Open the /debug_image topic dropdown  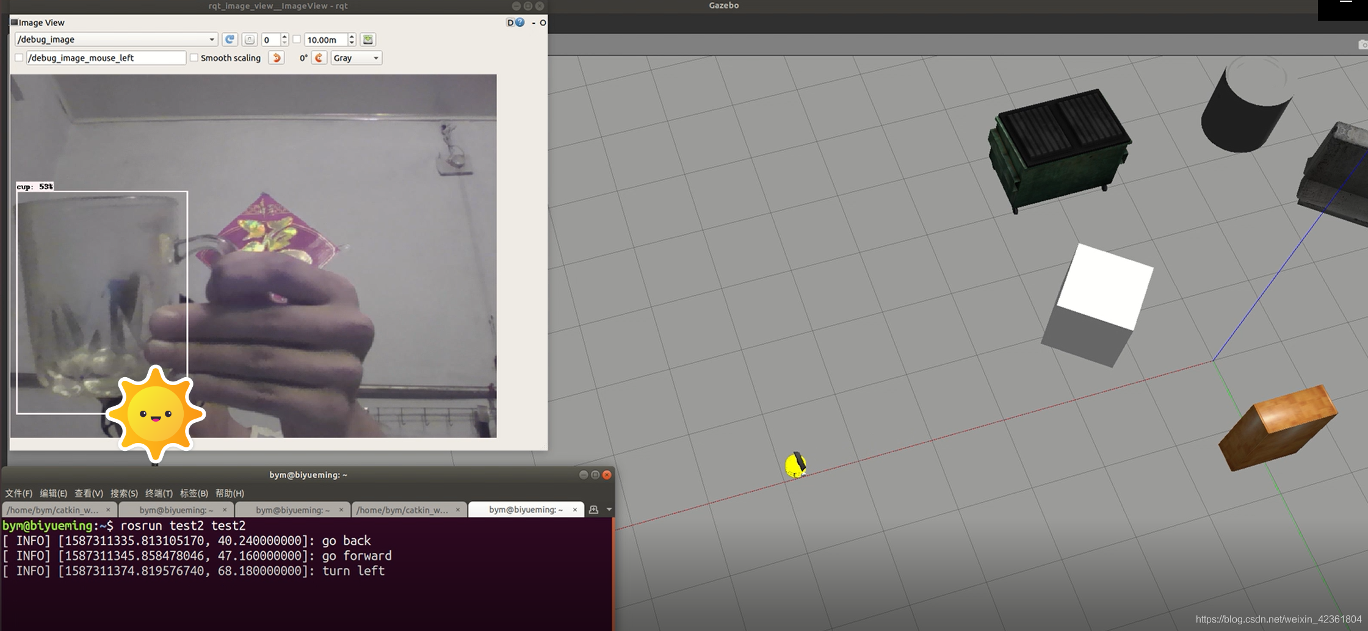click(116, 40)
